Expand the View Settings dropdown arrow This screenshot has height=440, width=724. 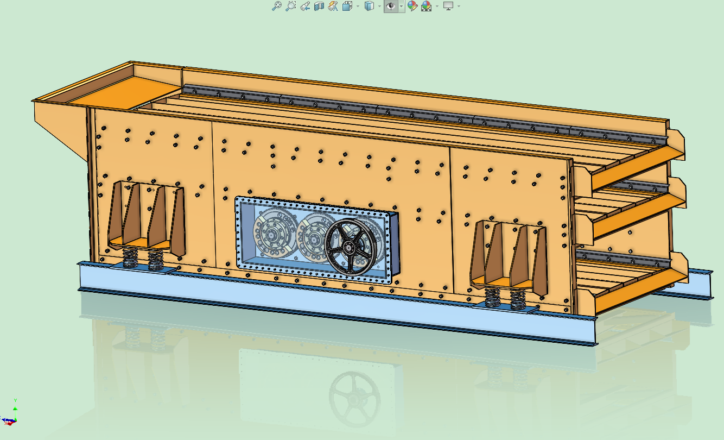pos(459,7)
